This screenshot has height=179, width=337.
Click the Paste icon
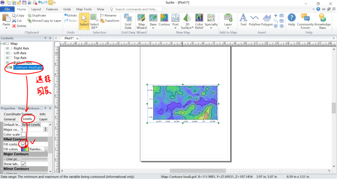(x=6, y=18)
